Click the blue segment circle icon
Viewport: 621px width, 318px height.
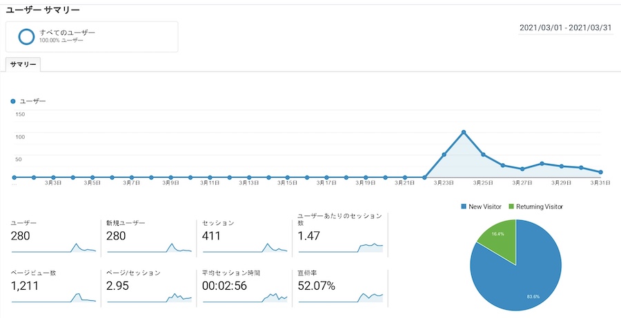26,36
